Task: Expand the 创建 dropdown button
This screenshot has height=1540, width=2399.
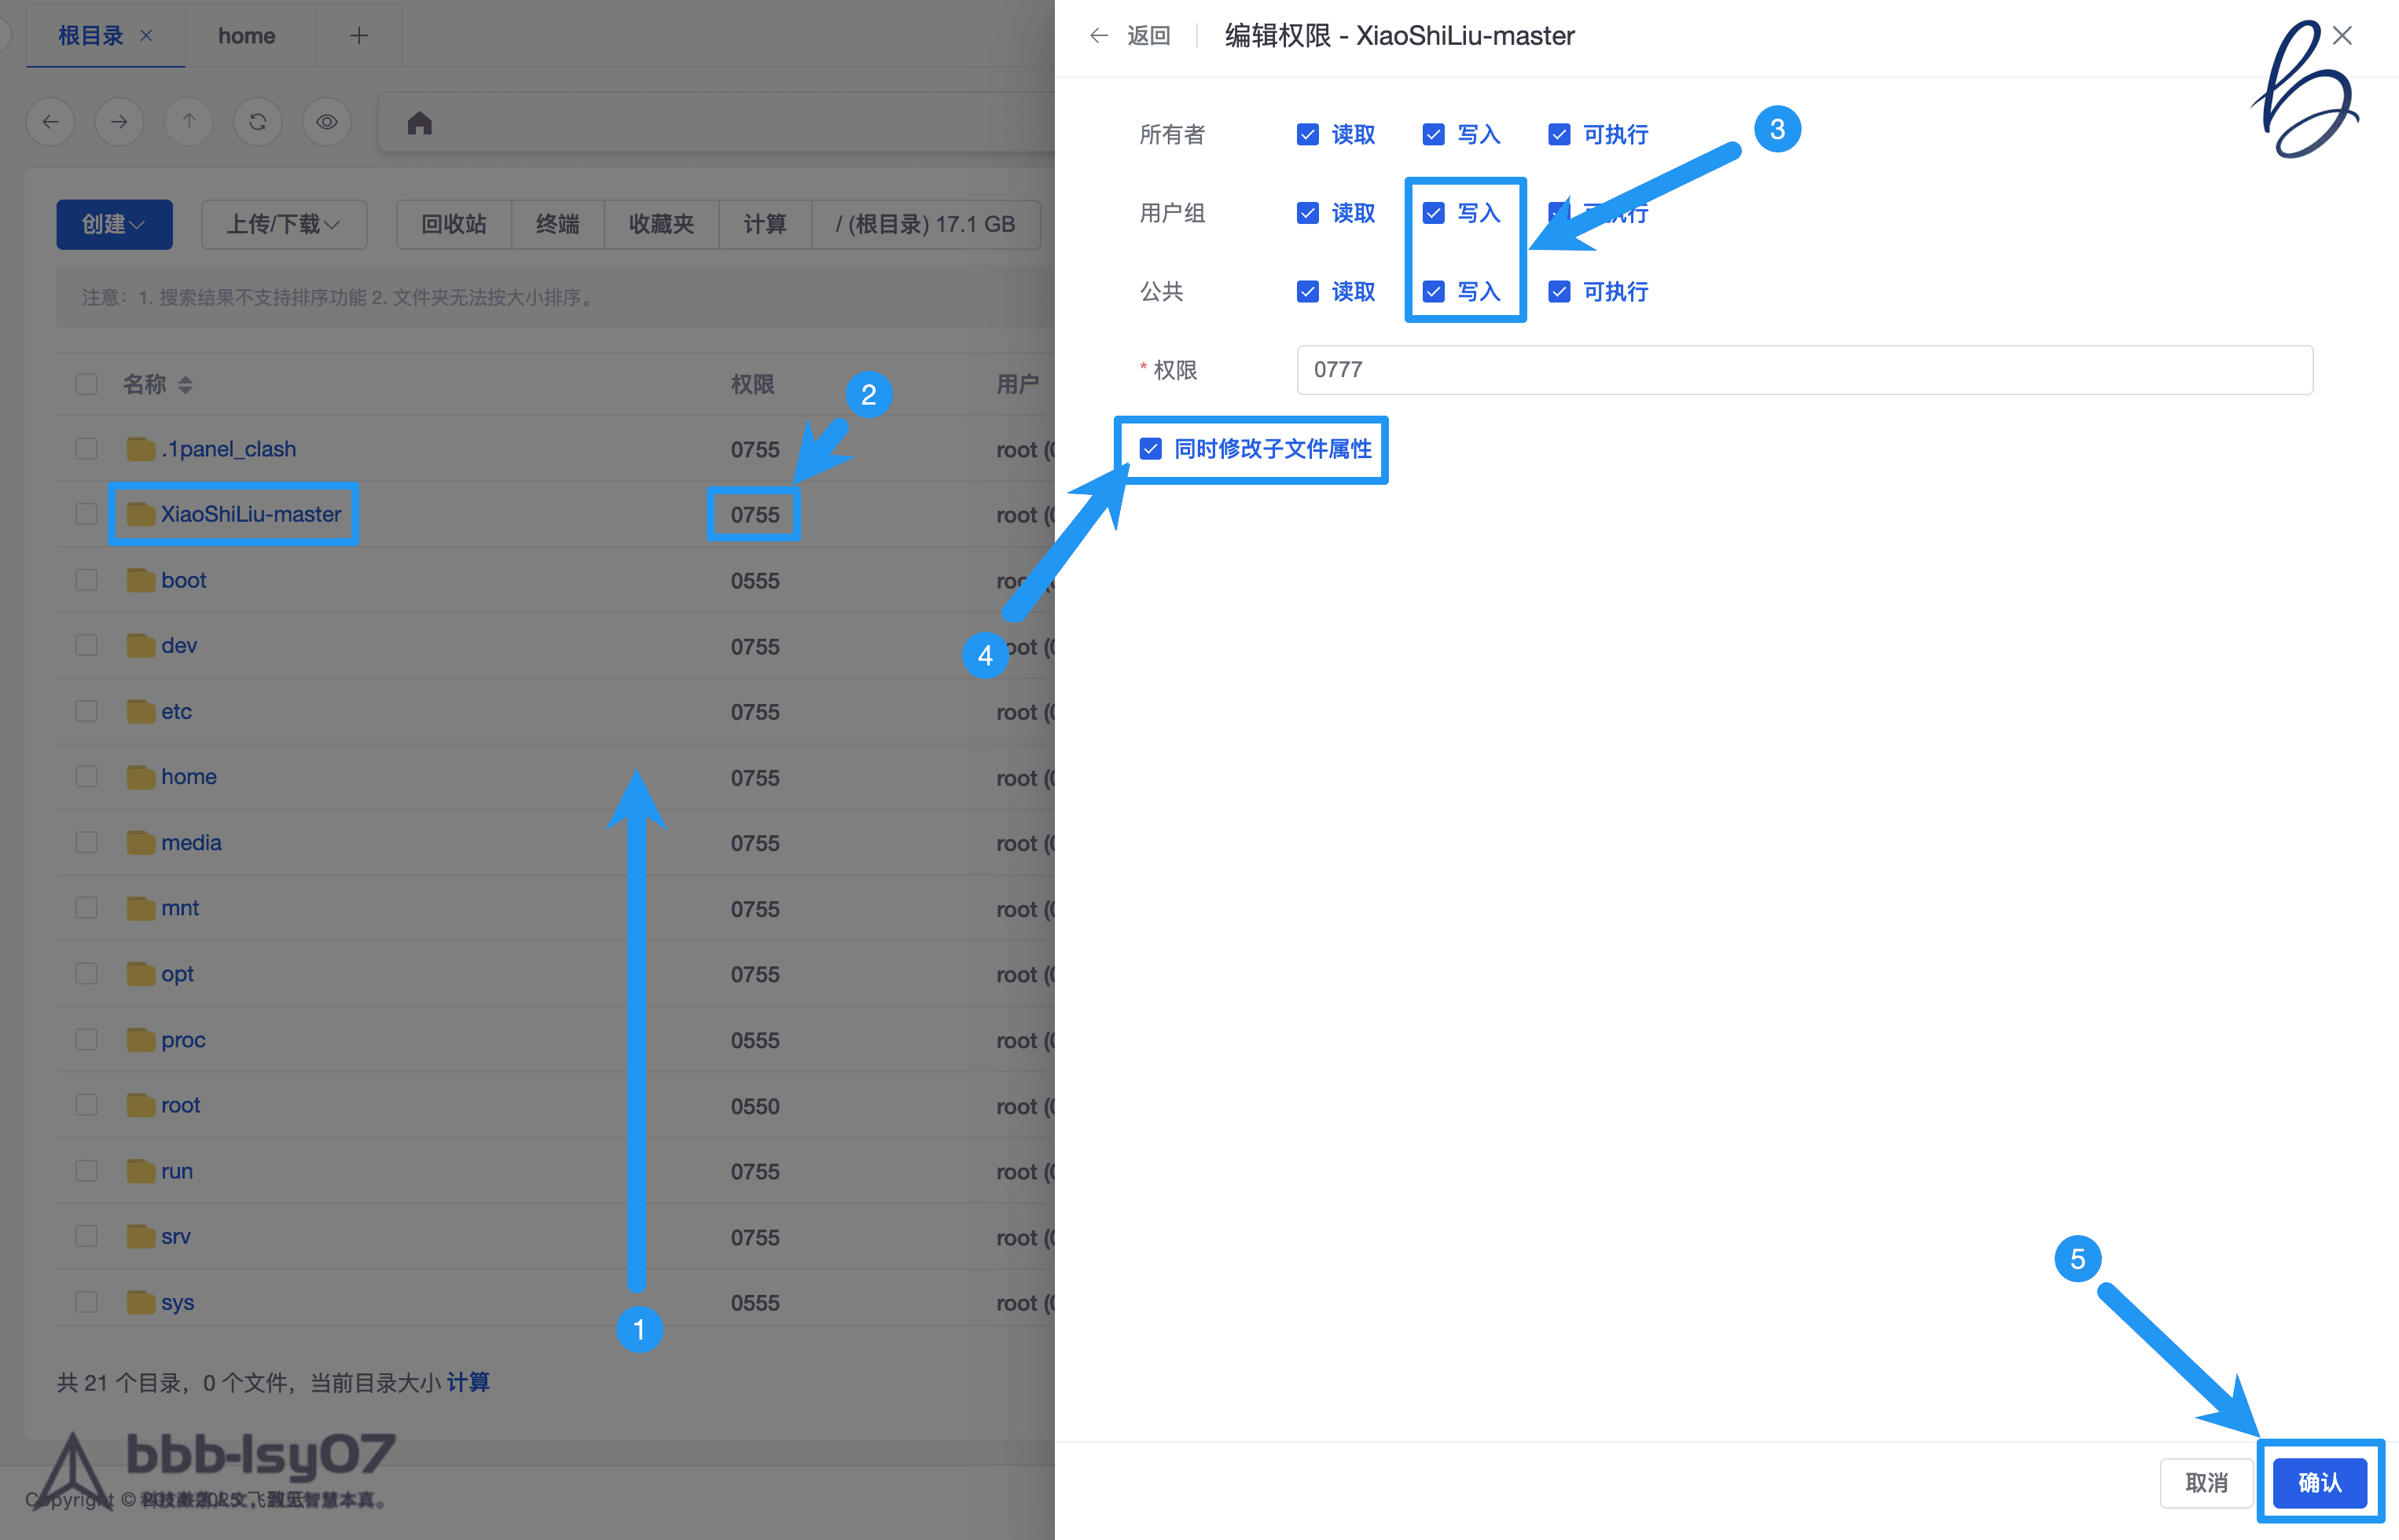Action: point(114,224)
